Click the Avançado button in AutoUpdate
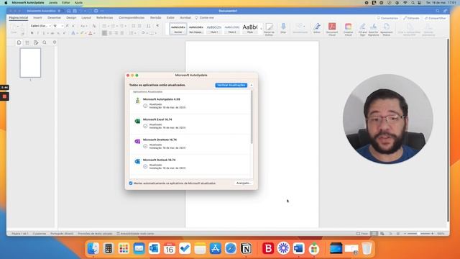The height and width of the screenshot is (259, 460). point(244,183)
